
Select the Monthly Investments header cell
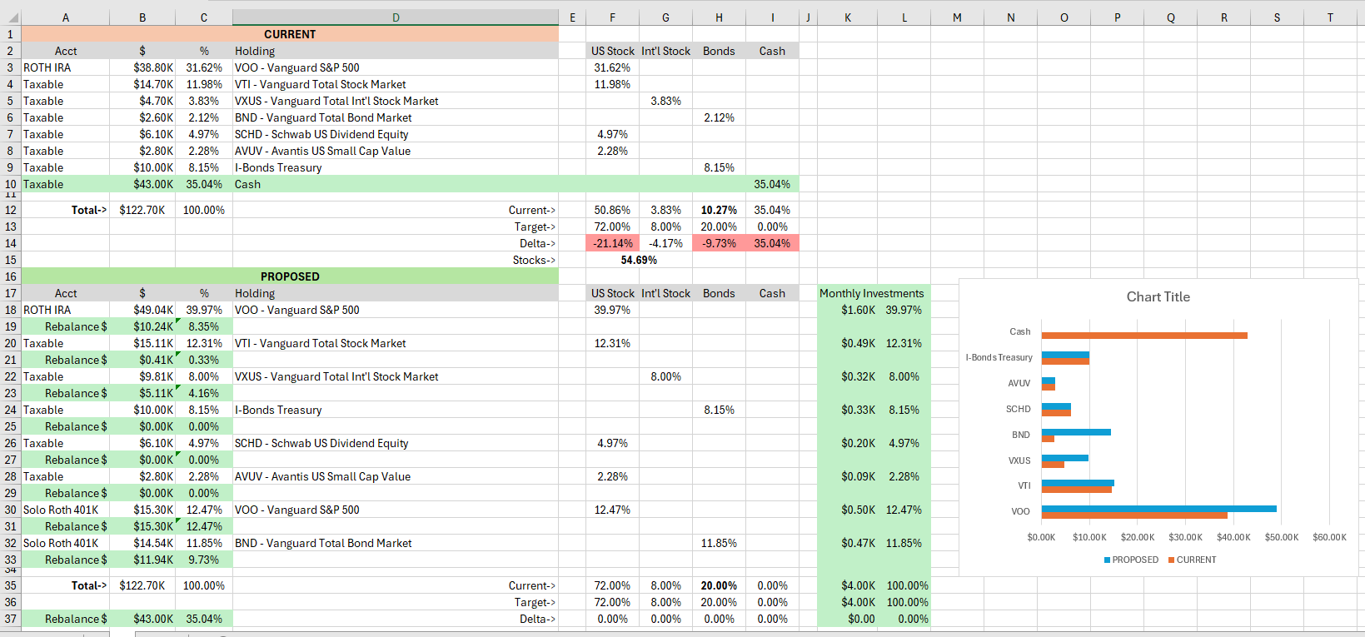tap(872, 293)
